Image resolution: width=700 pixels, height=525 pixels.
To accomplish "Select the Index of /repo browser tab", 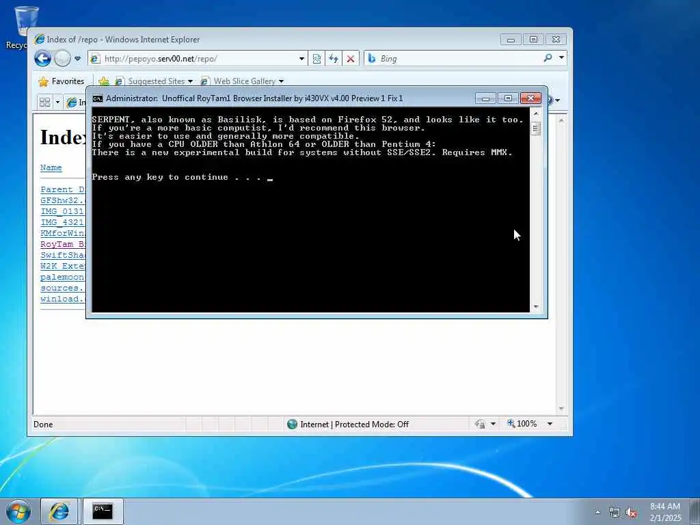I will coord(75,103).
